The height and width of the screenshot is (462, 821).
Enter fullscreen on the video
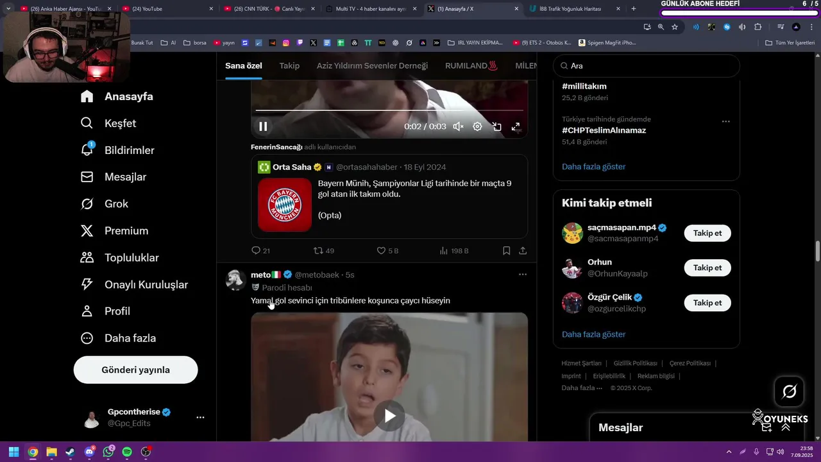point(516,126)
